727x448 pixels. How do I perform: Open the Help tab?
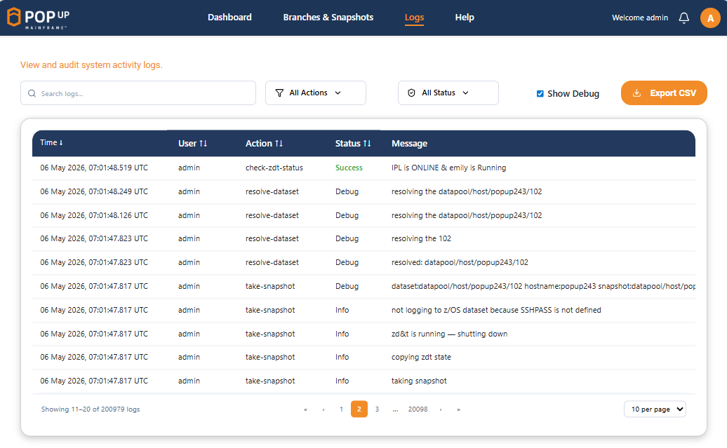464,18
